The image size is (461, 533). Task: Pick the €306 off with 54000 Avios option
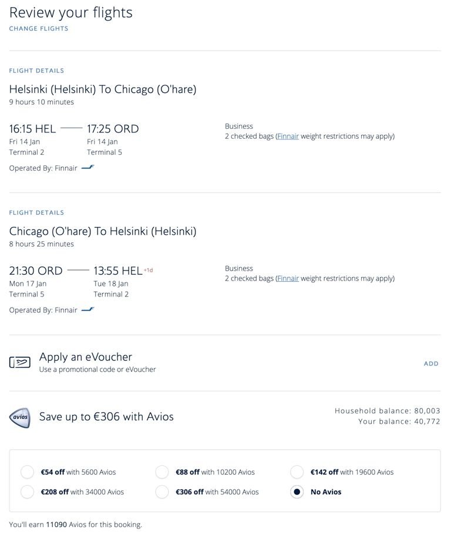tap(162, 492)
